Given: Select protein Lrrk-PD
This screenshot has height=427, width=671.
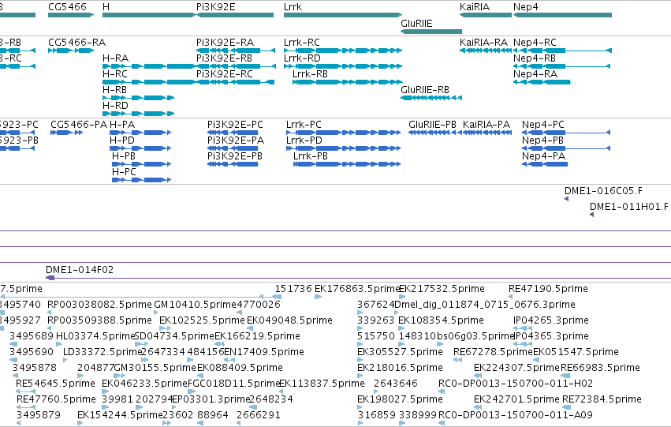Looking at the screenshot, I should tap(344, 148).
